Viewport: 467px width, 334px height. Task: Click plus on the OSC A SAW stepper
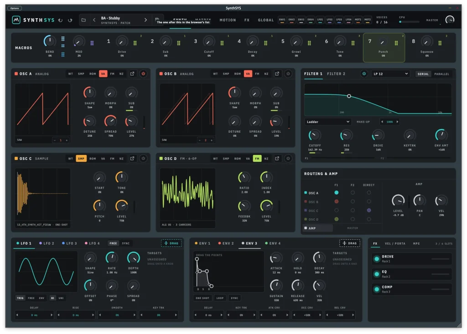(x=67, y=140)
